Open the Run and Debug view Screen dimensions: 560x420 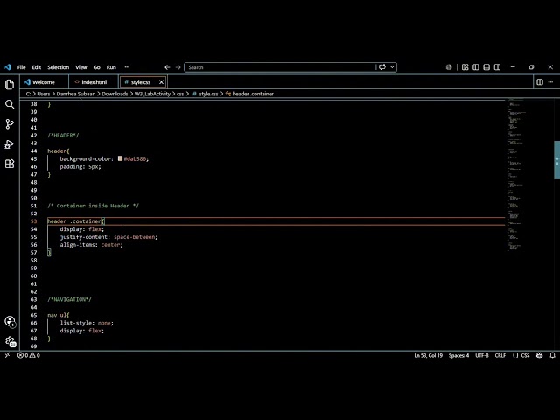[10, 144]
